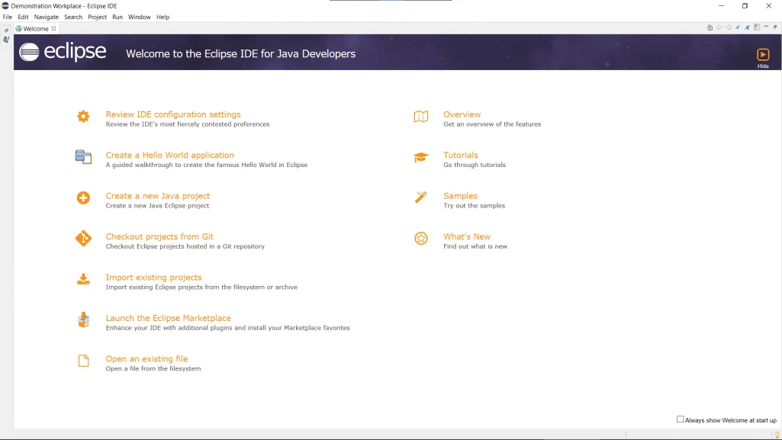Minimize the Welcome view with its toolbar icon
This screenshot has width=782, height=440.
pyautogui.click(x=766, y=27)
